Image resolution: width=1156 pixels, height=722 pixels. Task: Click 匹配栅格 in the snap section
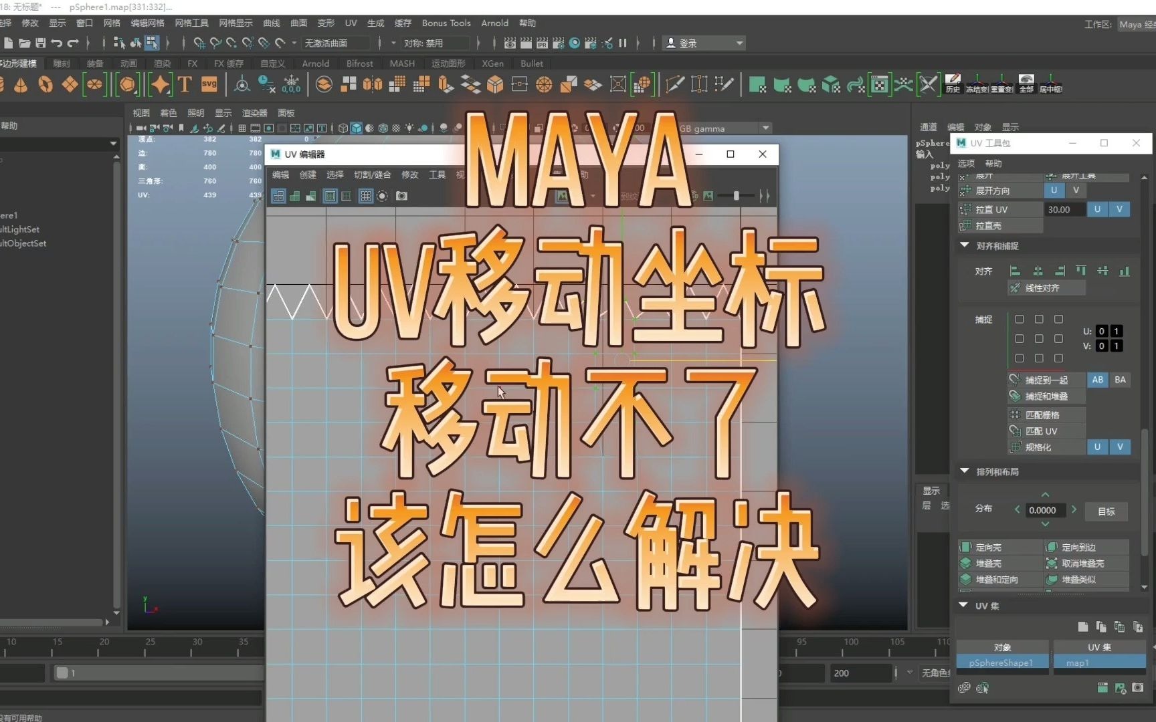pyautogui.click(x=1043, y=414)
